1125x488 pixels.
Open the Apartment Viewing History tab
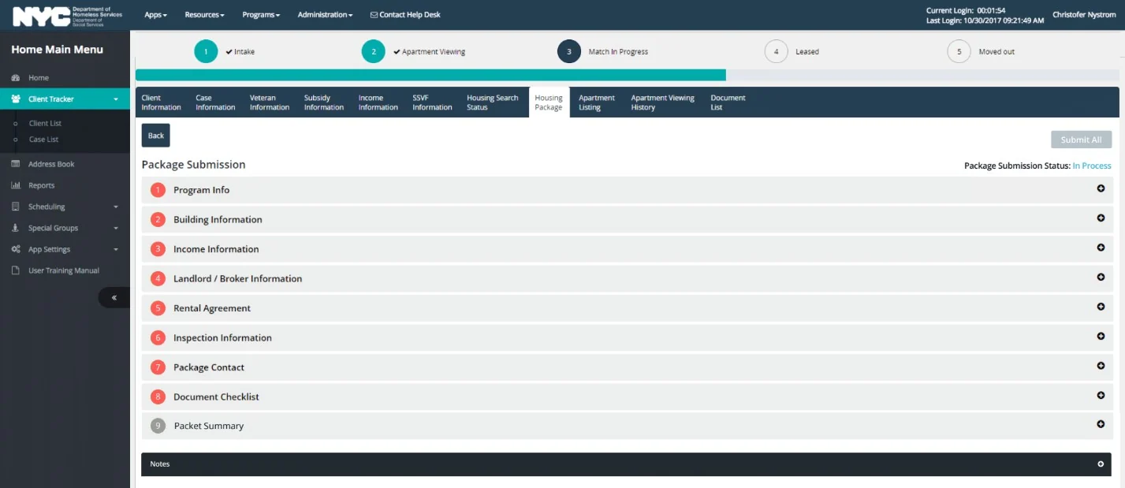click(x=663, y=102)
